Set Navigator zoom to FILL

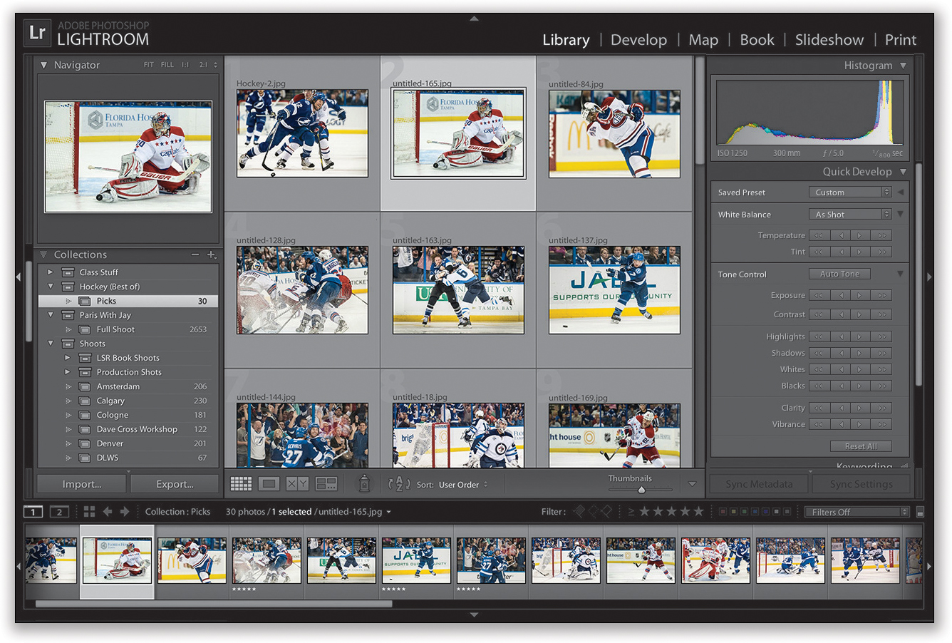coord(167,65)
